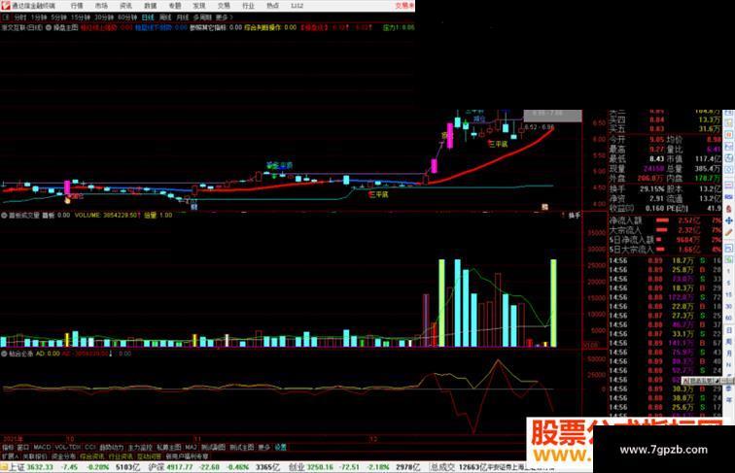The image size is (735, 473).
Task: Open the 发现 menu
Action: pos(199,6)
